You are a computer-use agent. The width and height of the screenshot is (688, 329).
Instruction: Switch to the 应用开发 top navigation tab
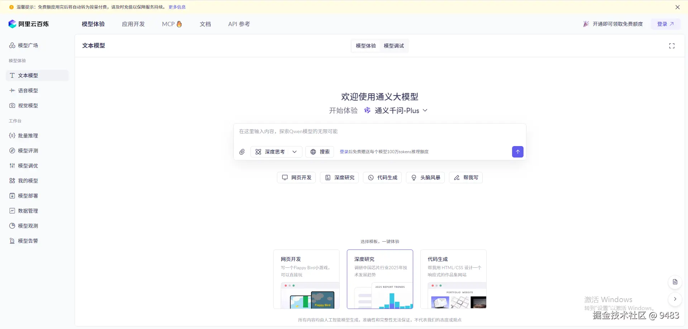(133, 24)
